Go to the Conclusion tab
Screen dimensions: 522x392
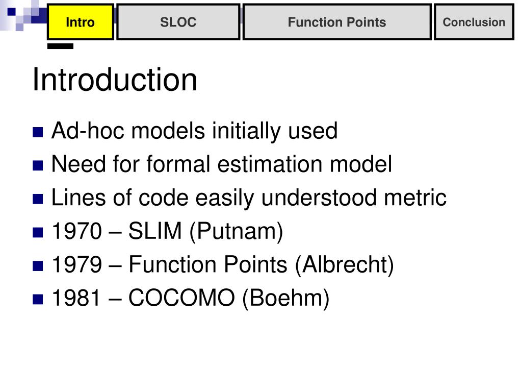pos(474,22)
